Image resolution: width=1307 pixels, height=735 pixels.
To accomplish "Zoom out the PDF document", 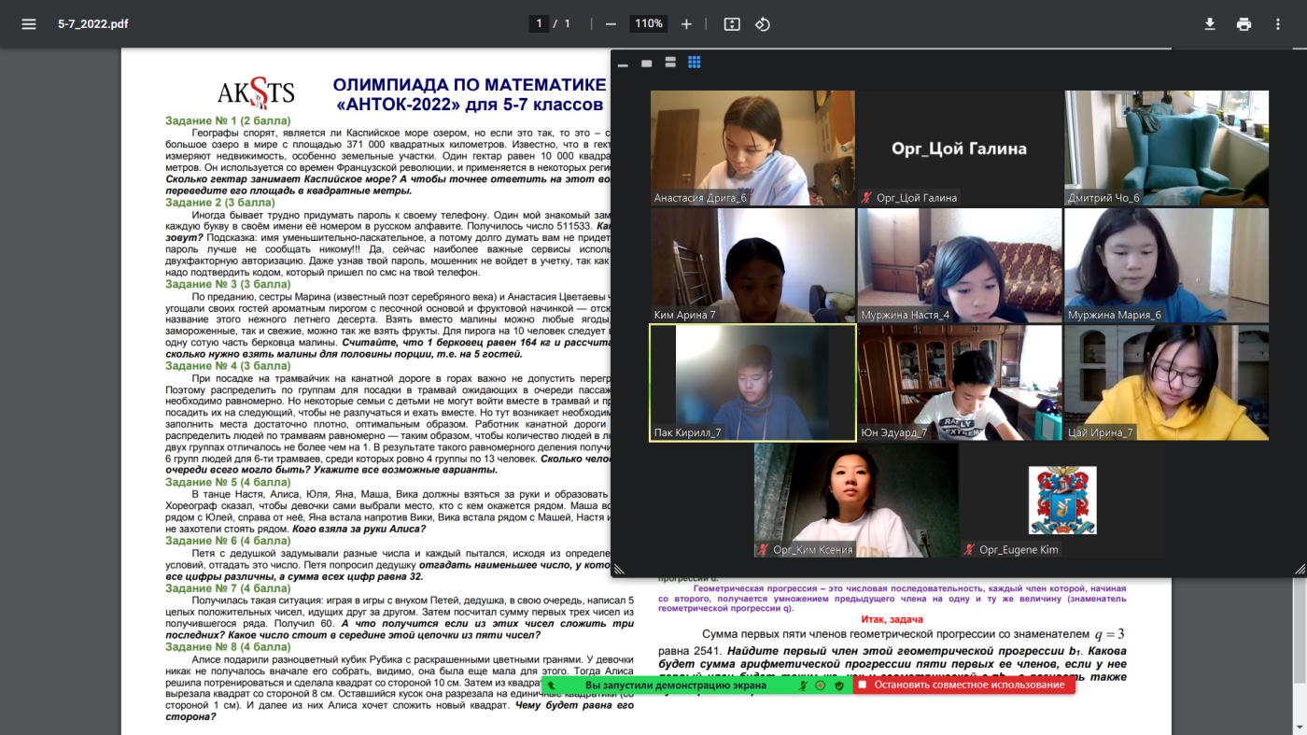I will click(611, 24).
